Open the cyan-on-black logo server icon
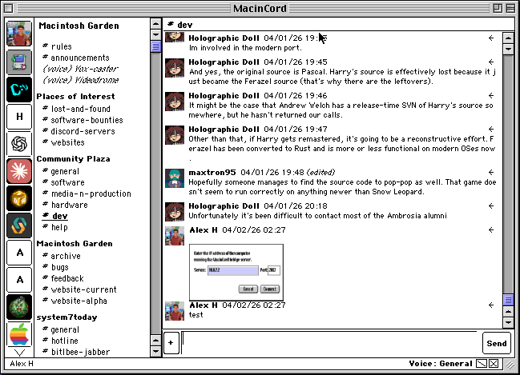 coord(18,89)
